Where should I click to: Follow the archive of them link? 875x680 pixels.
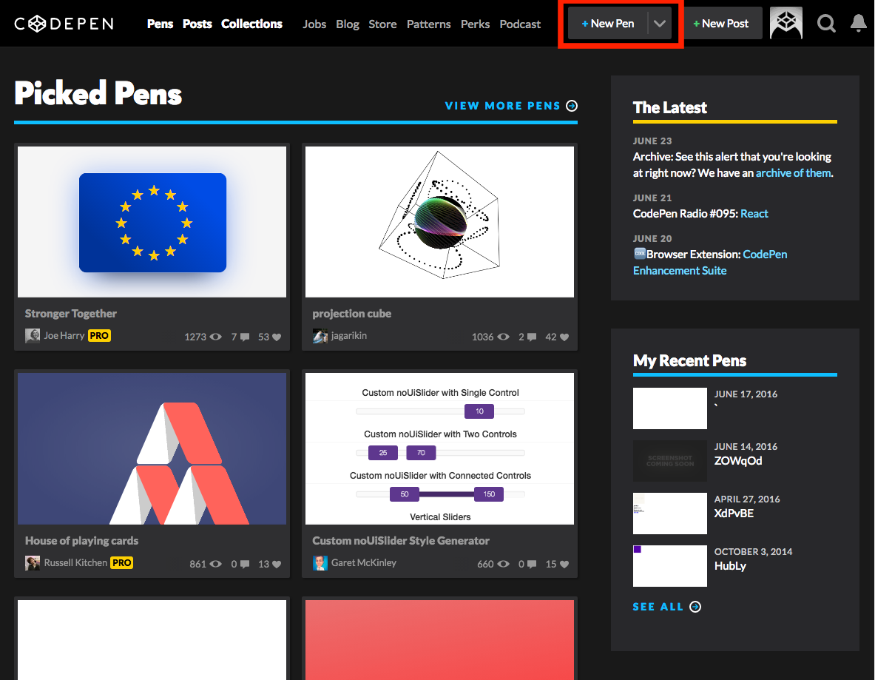pos(793,173)
